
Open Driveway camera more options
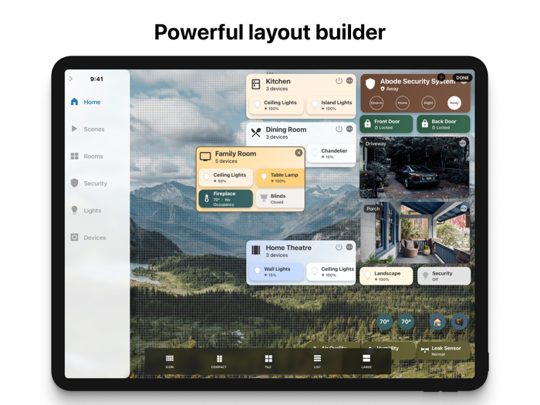463,143
